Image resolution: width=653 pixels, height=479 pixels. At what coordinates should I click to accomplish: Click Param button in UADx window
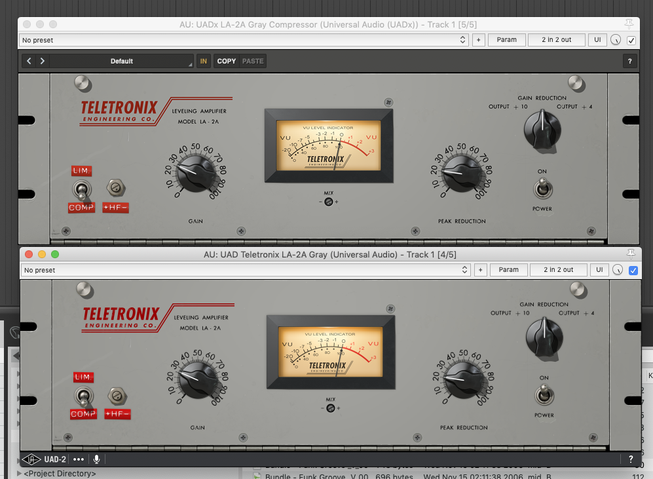(506, 40)
